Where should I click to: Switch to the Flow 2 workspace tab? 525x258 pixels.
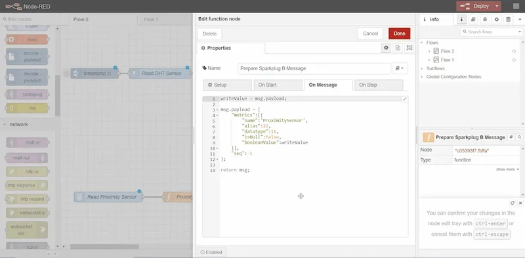[103, 20]
